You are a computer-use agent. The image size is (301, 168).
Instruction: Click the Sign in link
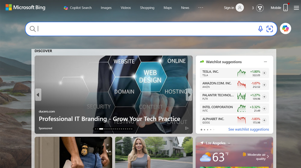pyautogui.click(x=229, y=8)
